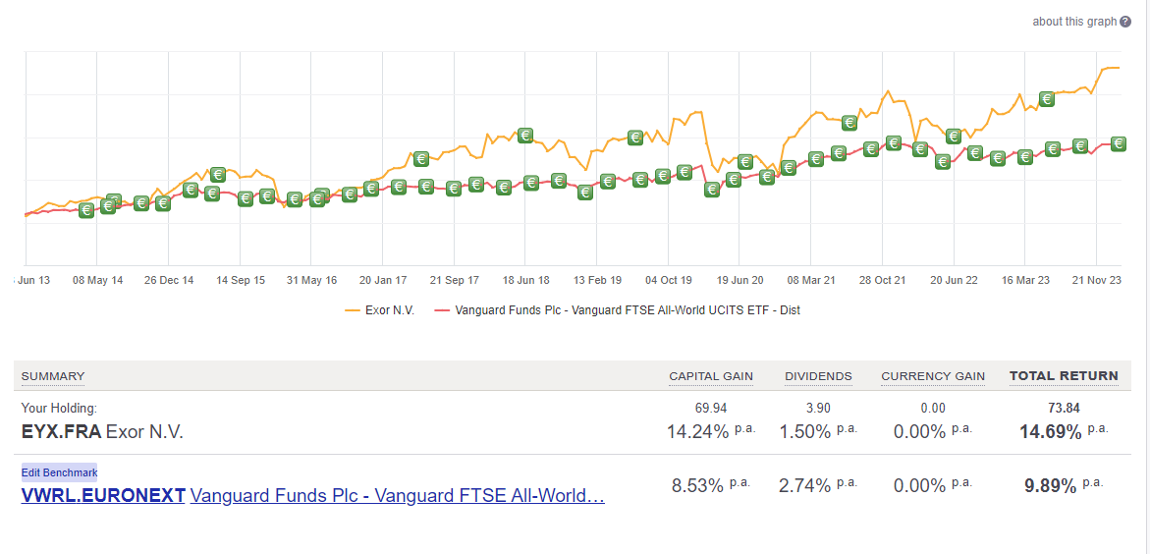Select Exor euro marker at 18 Jun 18 gridline

pyautogui.click(x=525, y=135)
